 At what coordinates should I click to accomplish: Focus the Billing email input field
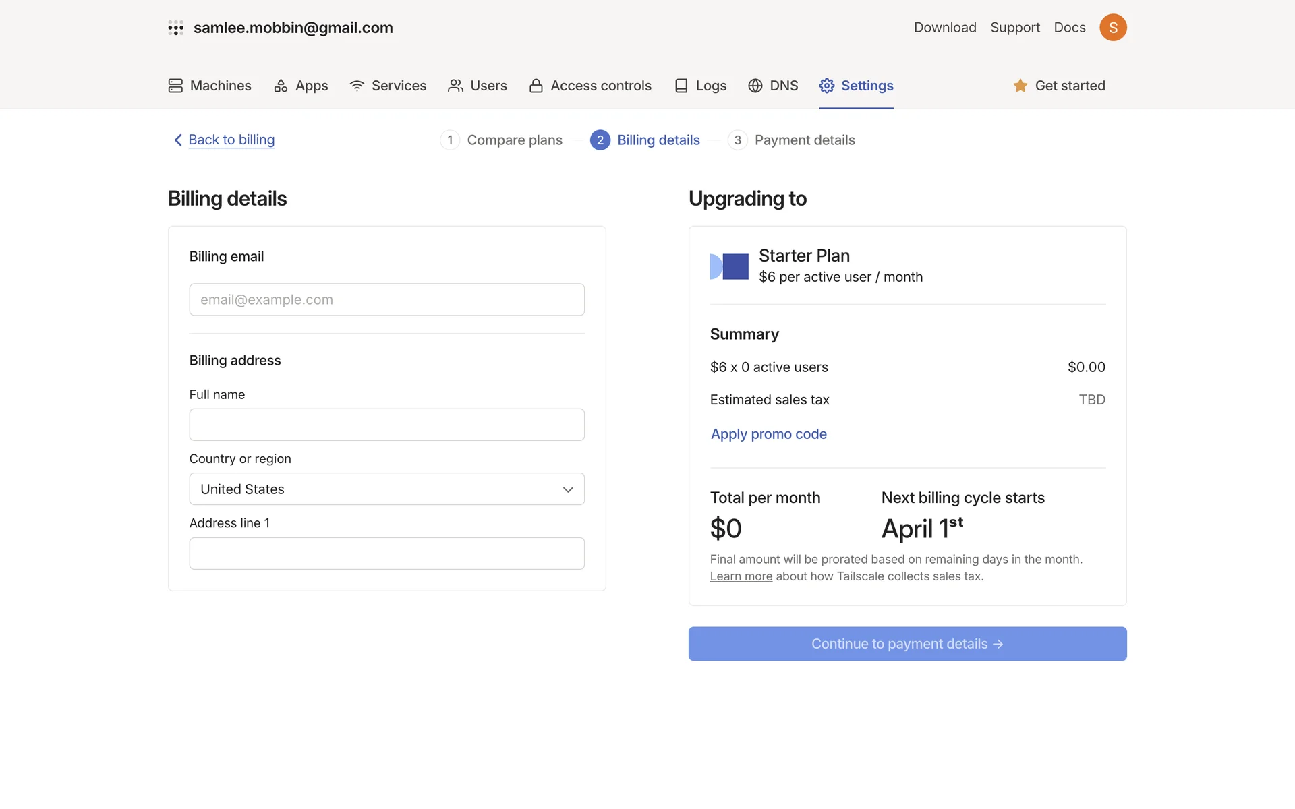coord(386,299)
